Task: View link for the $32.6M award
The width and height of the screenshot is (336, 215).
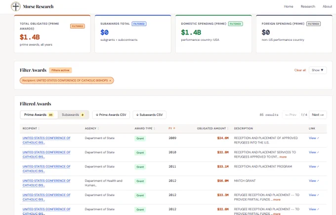Action: (314, 209)
